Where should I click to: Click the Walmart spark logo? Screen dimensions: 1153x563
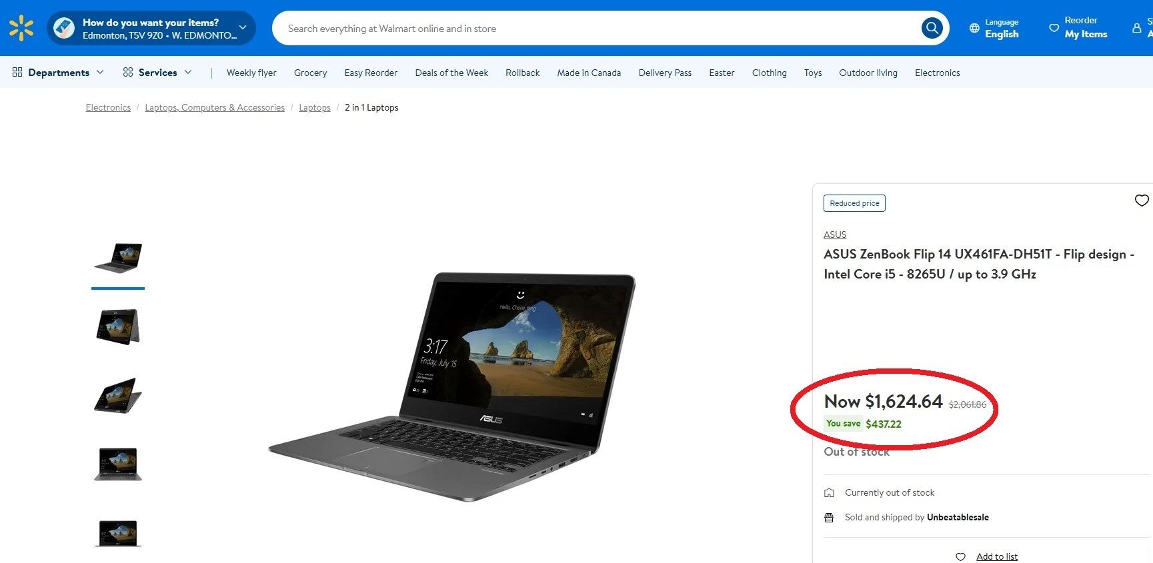tap(21, 28)
